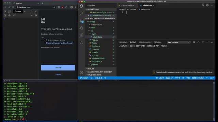Click the blue Reload button on error page
This screenshot has width=218, height=122.
[58, 68]
